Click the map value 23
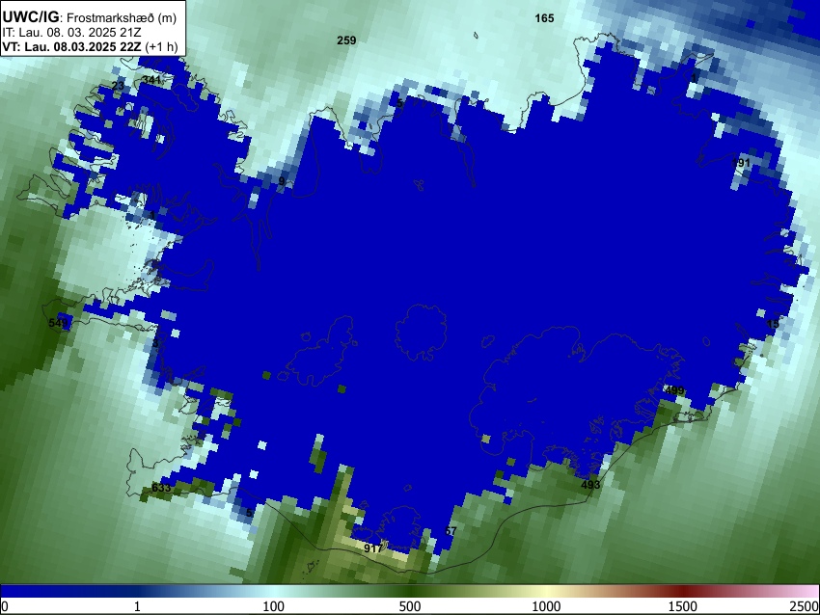The height and width of the screenshot is (615, 820). 119,86
